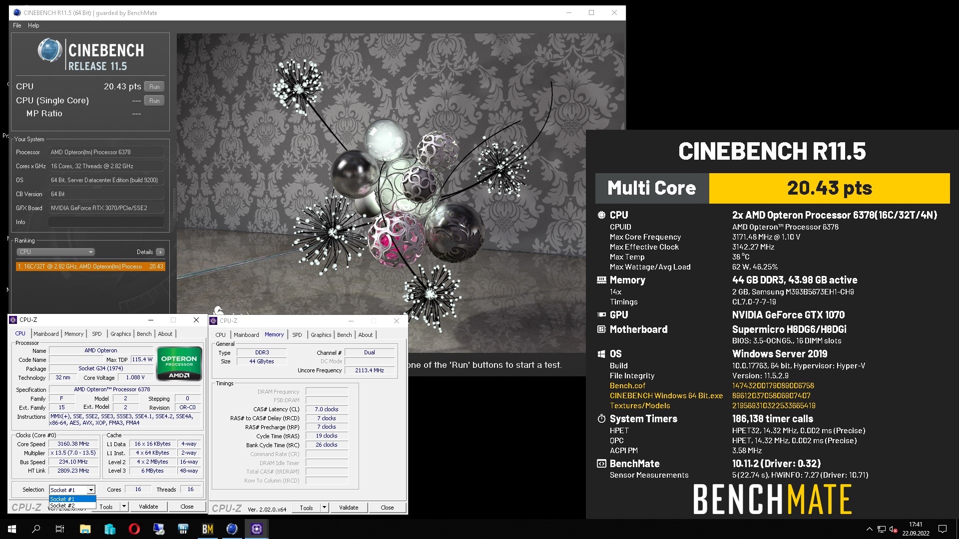Viewport: 959px width, 539px height.
Task: Switch to CPU-Z taskbar icon
Action: click(x=256, y=529)
